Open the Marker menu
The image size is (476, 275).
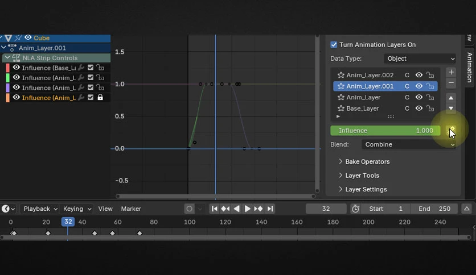(x=131, y=209)
